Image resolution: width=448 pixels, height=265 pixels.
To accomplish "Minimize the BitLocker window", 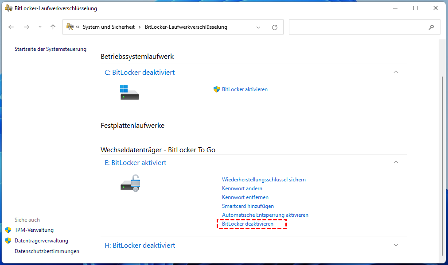I will 395,8.
